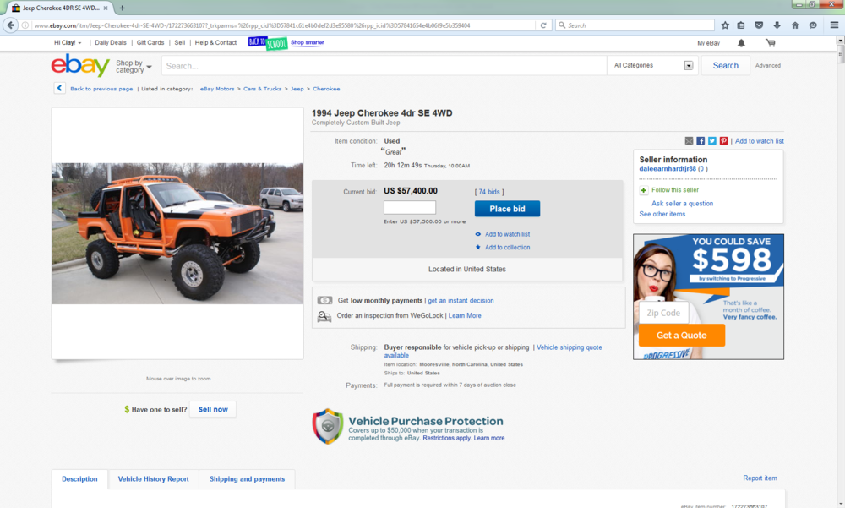This screenshot has height=508, width=845.
Task: Open the eBay notifications bell
Action: coord(741,43)
